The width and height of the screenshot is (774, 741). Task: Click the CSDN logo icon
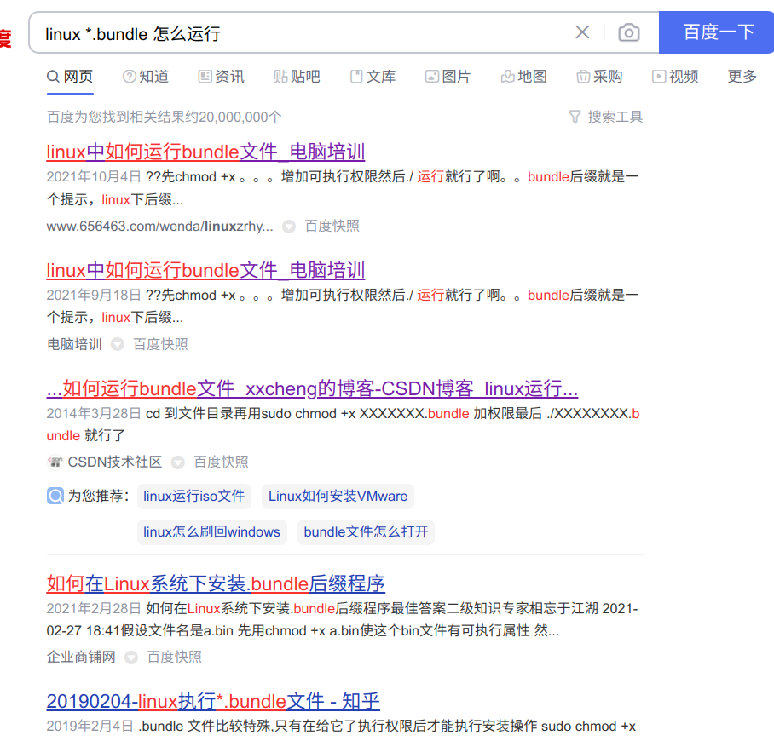click(55, 462)
